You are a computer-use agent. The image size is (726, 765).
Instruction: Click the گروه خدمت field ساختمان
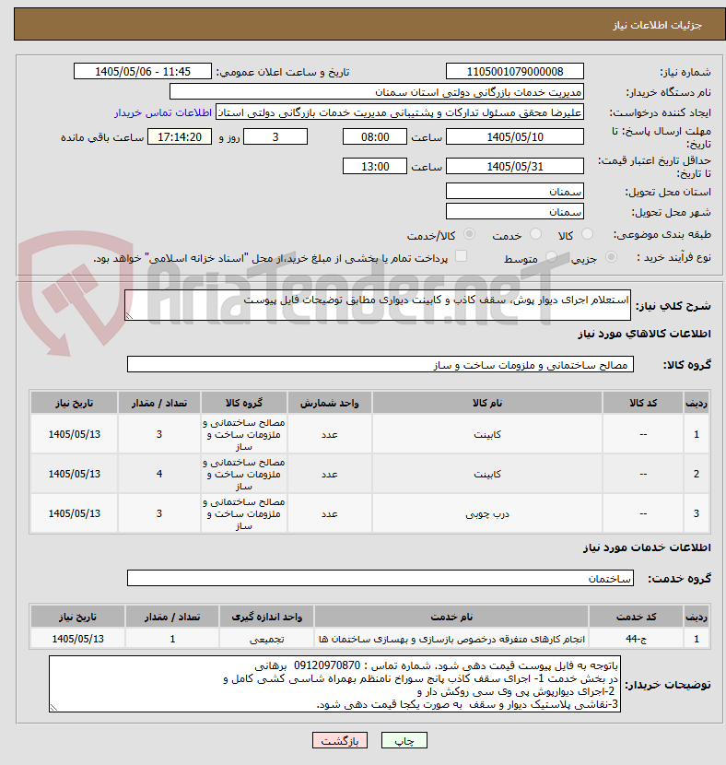coord(381,578)
